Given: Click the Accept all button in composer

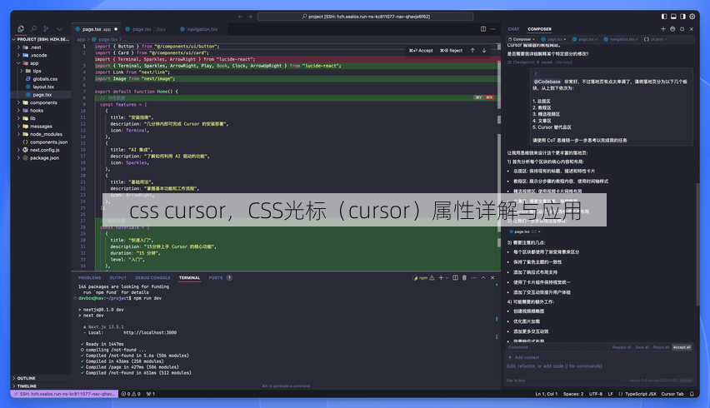Looking at the screenshot, I should pyautogui.click(x=682, y=347).
